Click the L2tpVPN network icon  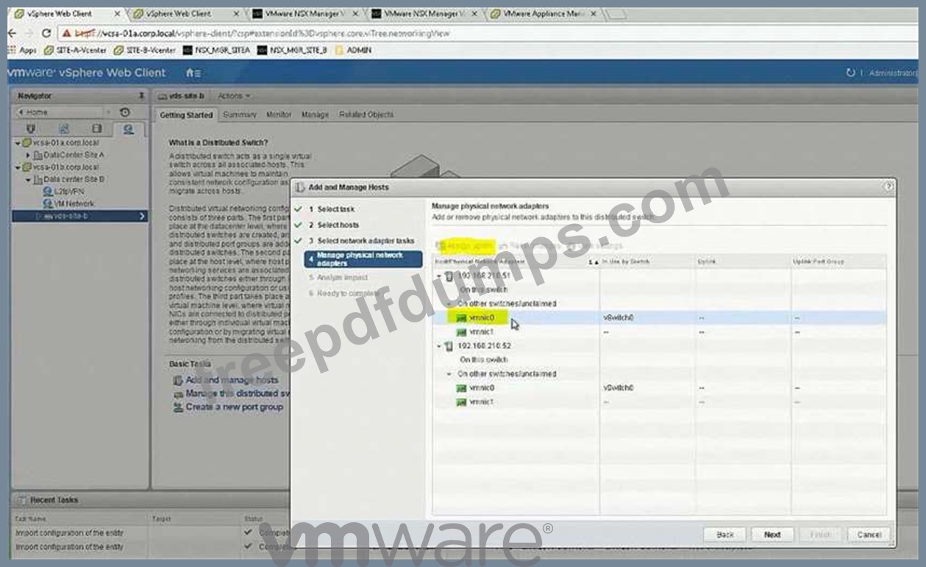click(x=48, y=191)
